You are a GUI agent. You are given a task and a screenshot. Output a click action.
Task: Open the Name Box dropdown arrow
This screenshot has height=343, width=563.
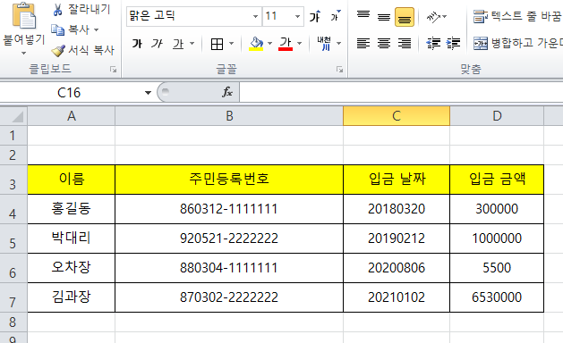pos(148,93)
